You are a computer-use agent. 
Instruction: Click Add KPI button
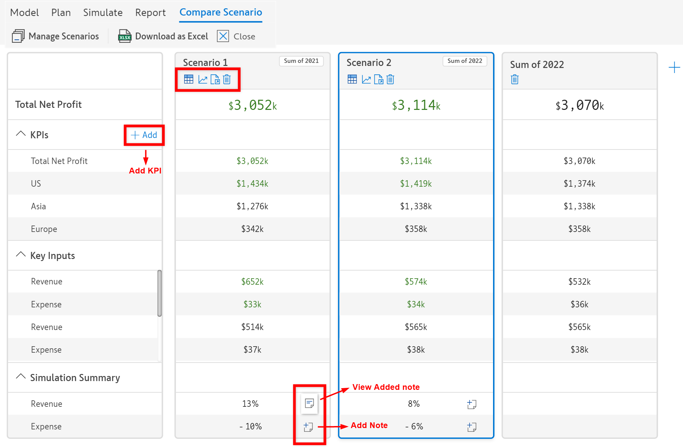(x=144, y=135)
